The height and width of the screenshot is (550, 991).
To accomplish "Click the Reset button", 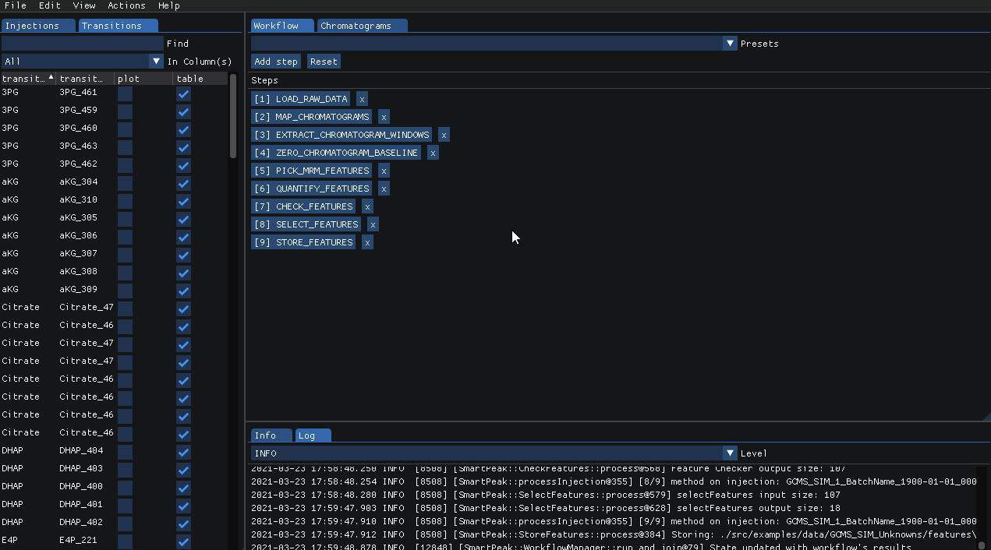I will pyautogui.click(x=324, y=62).
